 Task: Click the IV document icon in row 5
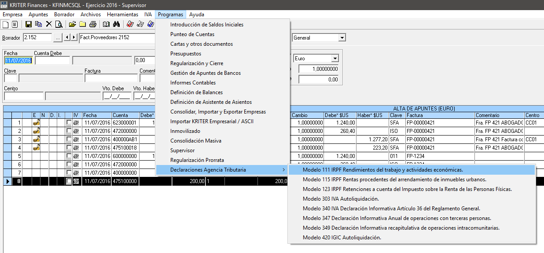tap(77, 156)
